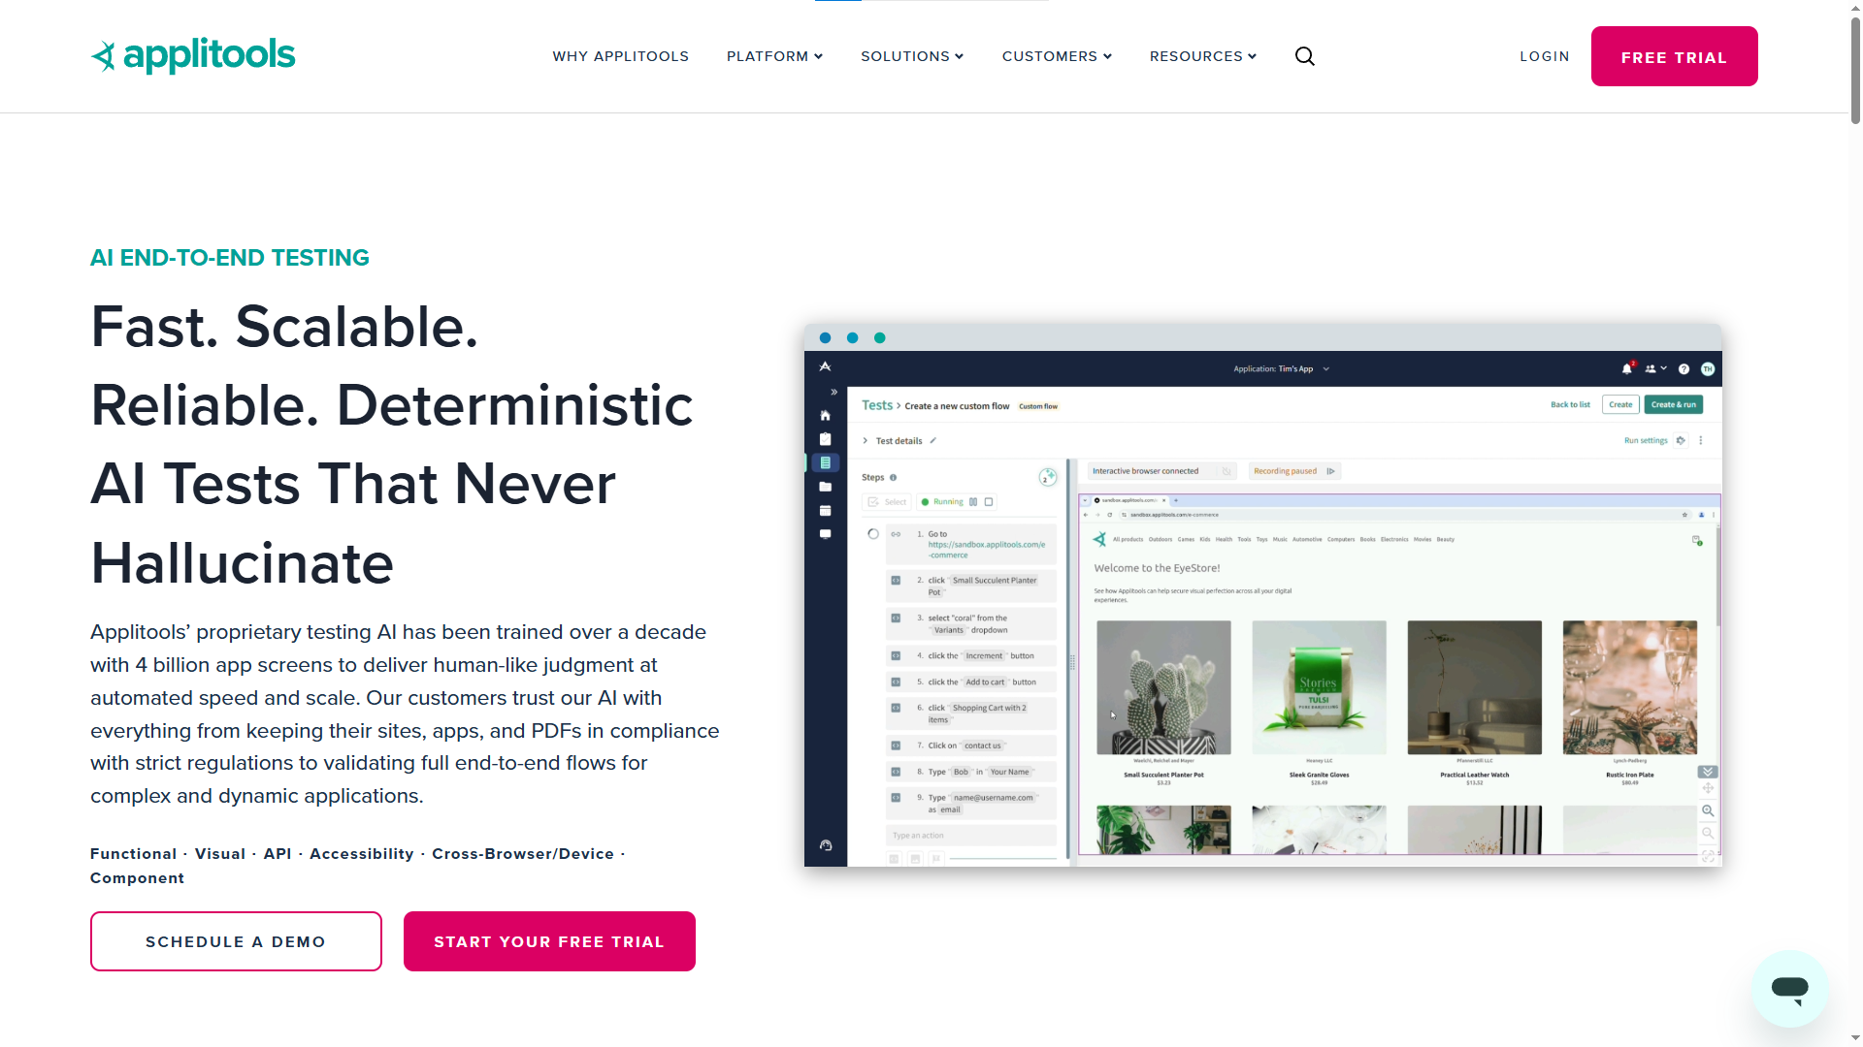Image resolution: width=1863 pixels, height=1047 pixels.
Task: Select step 2 click Small Succulent Planter Pot
Action: (970, 586)
